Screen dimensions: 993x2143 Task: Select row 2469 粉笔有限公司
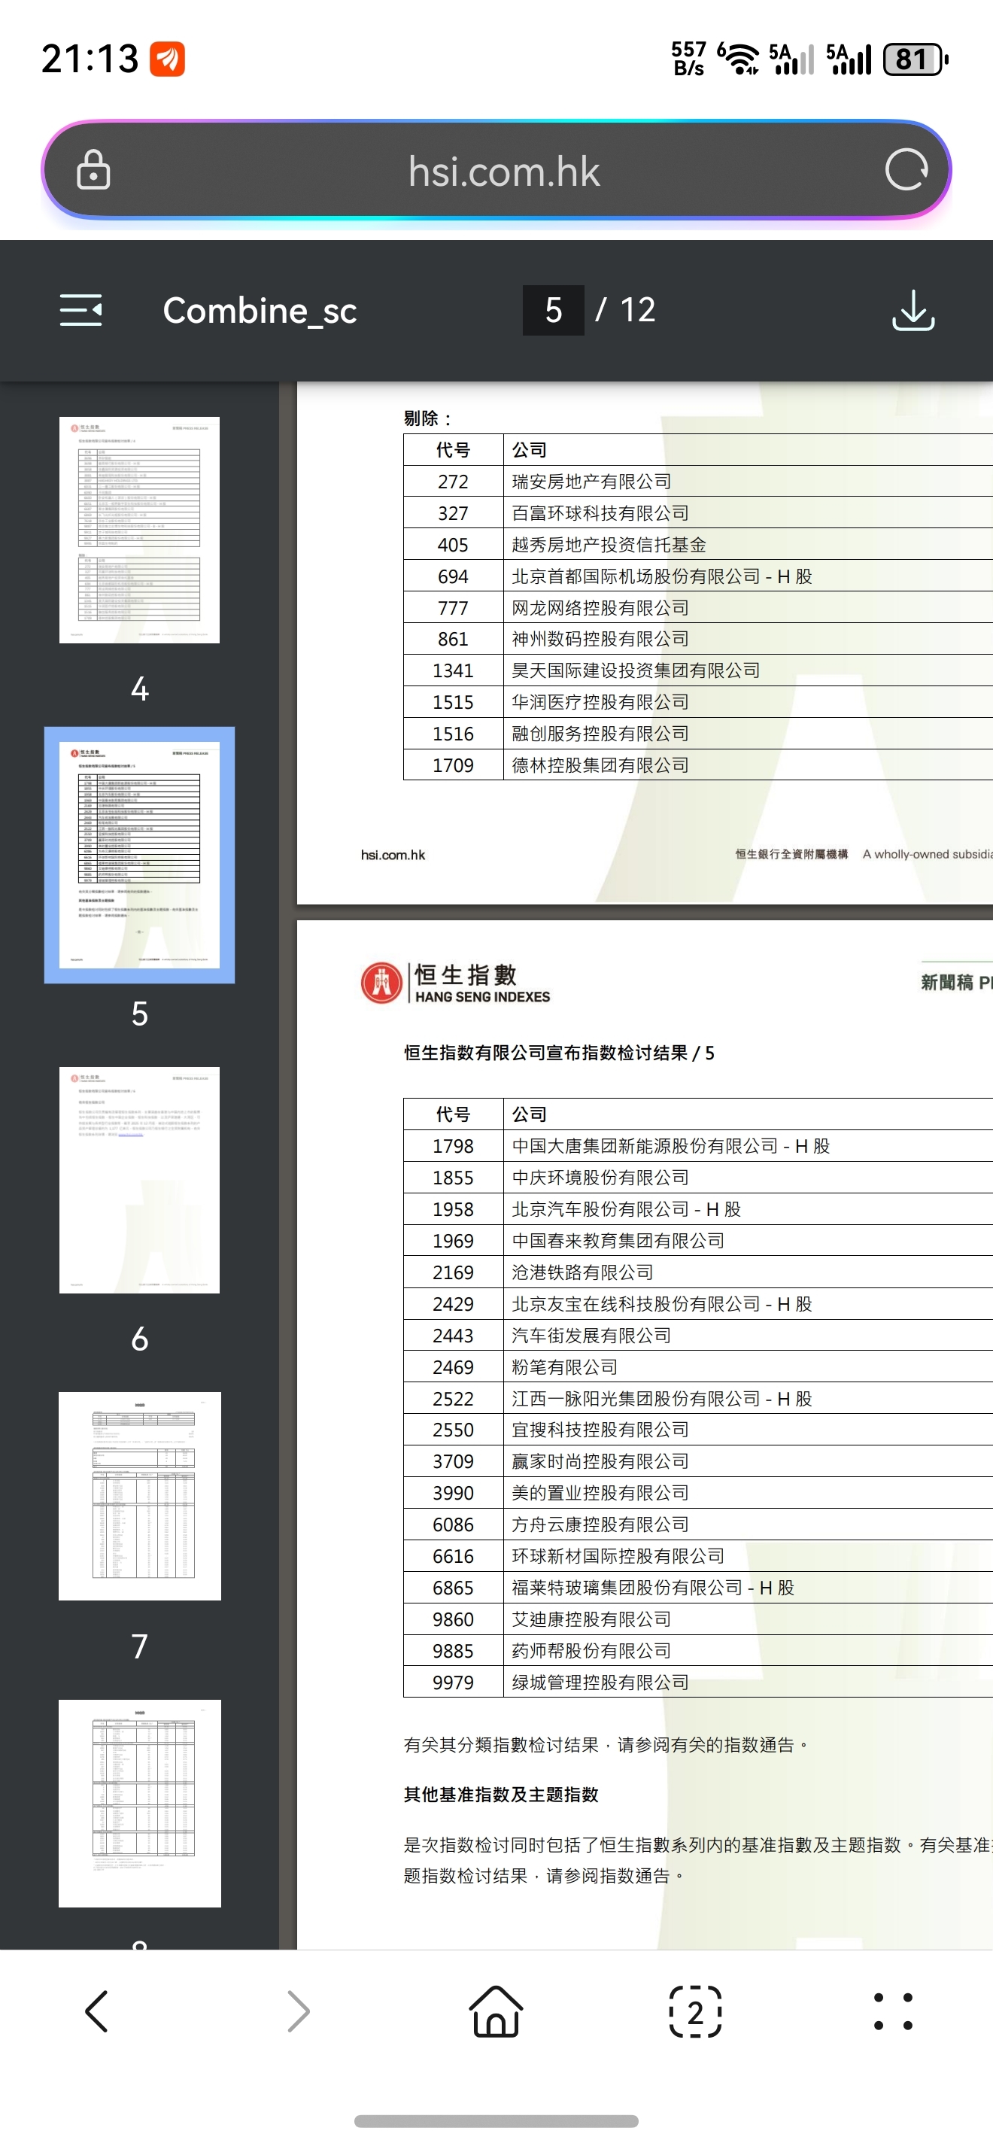click(698, 1366)
